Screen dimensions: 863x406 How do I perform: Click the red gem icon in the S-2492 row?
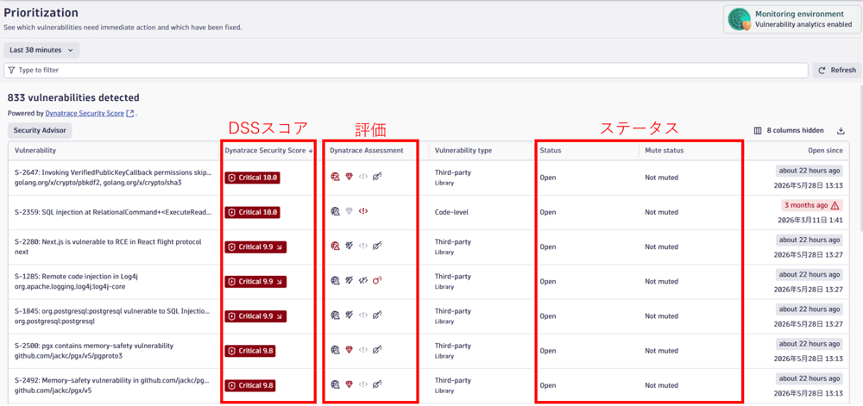point(349,384)
